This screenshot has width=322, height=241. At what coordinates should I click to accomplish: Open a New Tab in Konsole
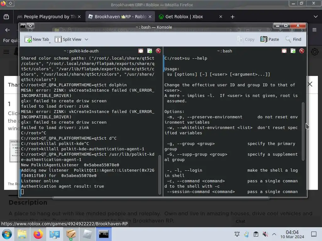[36, 39]
